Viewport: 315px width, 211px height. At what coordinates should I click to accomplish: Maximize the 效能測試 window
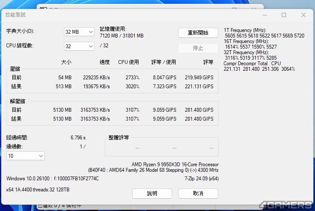click(284, 15)
